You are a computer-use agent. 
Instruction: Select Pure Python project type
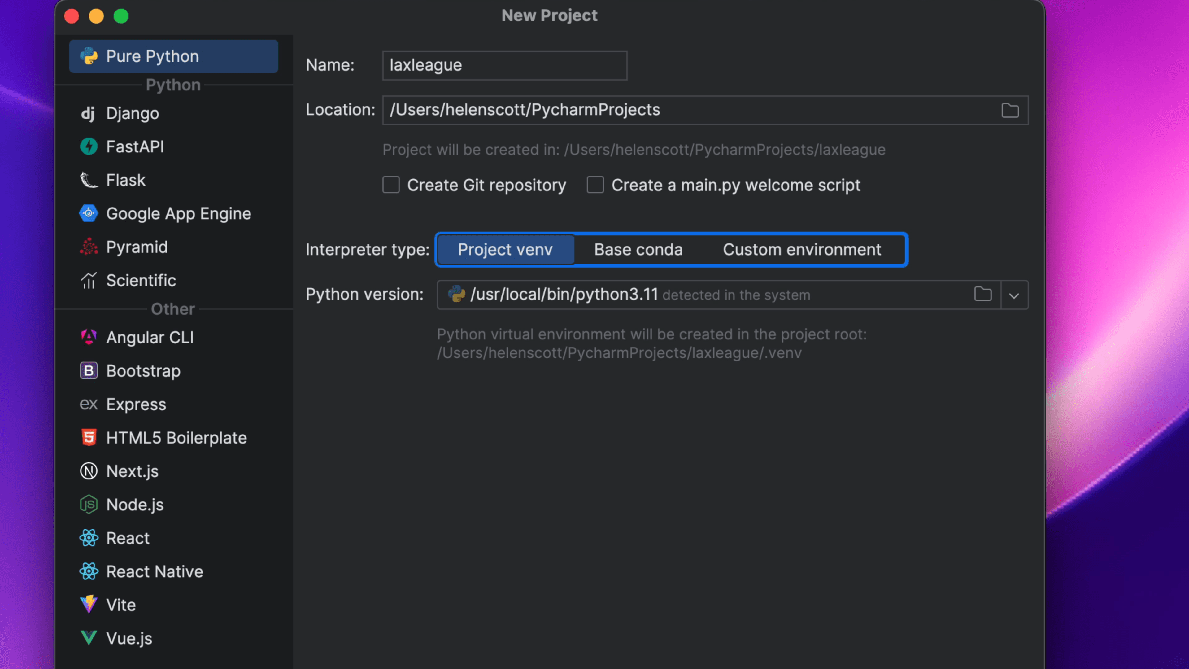tap(173, 56)
